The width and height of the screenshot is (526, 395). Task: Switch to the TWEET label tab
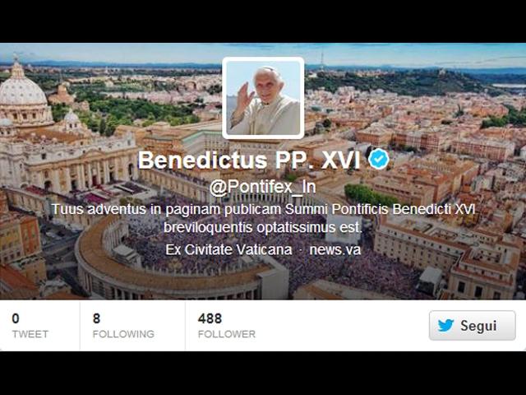pyautogui.click(x=30, y=334)
